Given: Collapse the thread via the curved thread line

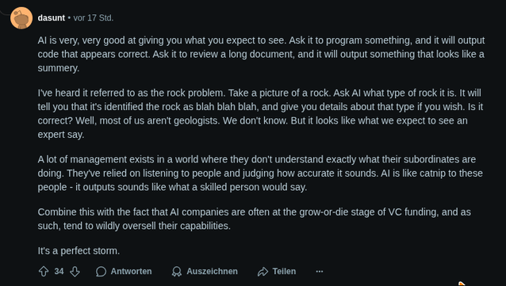Looking at the screenshot, I should (5, 13).
